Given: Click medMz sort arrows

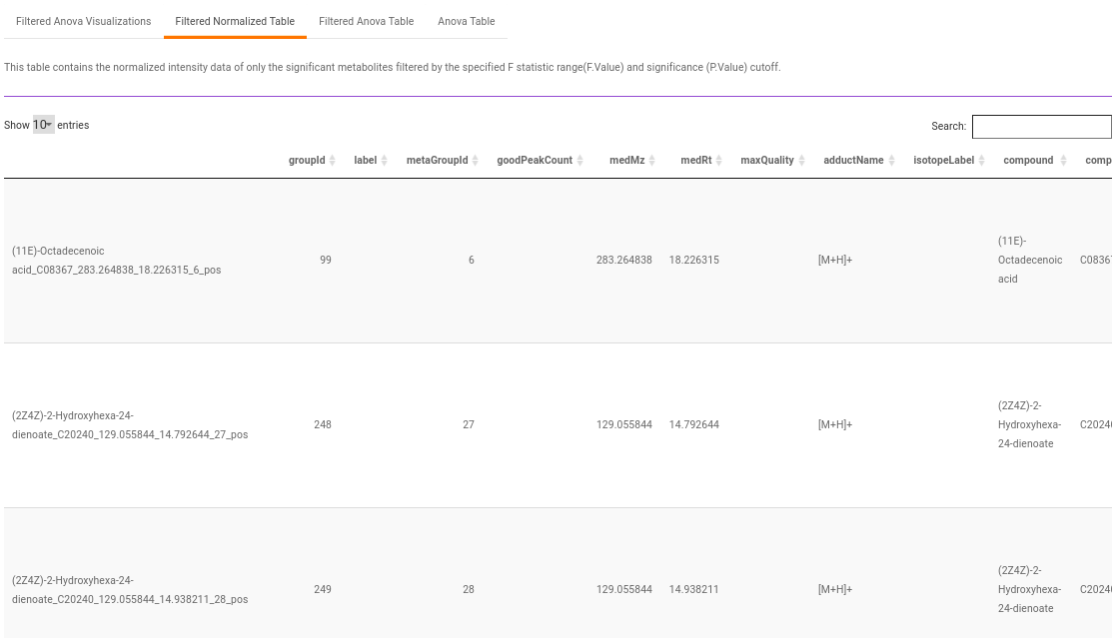Looking at the screenshot, I should click(x=651, y=161).
